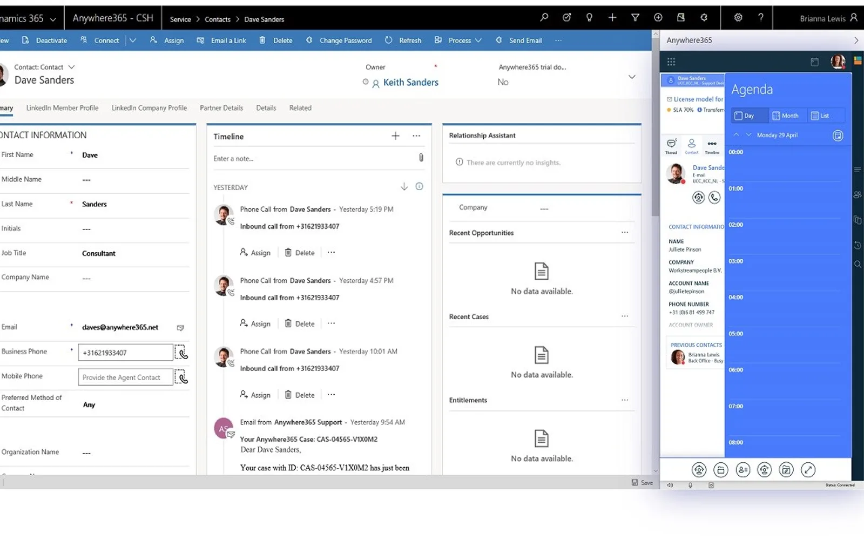Expand the dropdown arrow next to Connect
The height and width of the screenshot is (540, 864).
tap(133, 40)
